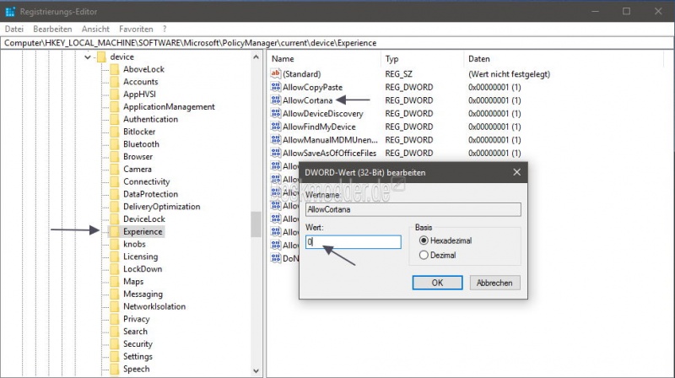The image size is (675, 378).
Task: Click the Wertname field showing AllowCortana
Action: click(413, 209)
